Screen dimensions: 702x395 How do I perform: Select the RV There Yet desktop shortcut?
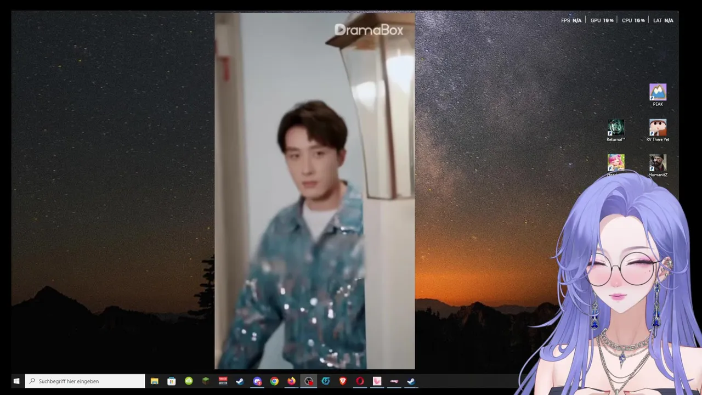coord(658,131)
